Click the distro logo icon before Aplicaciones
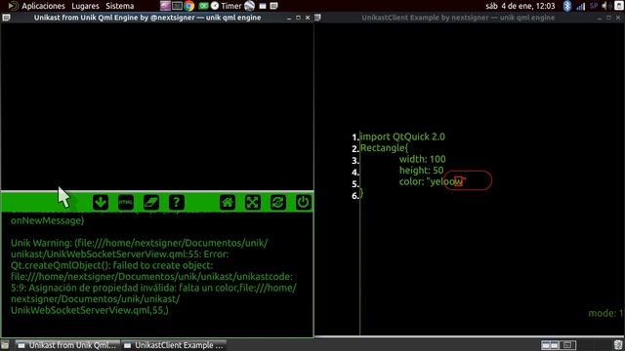 [x=13, y=6]
